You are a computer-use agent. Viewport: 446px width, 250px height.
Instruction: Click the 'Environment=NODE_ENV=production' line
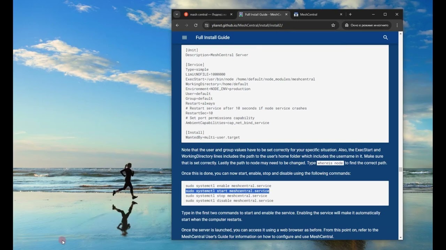coord(218,89)
